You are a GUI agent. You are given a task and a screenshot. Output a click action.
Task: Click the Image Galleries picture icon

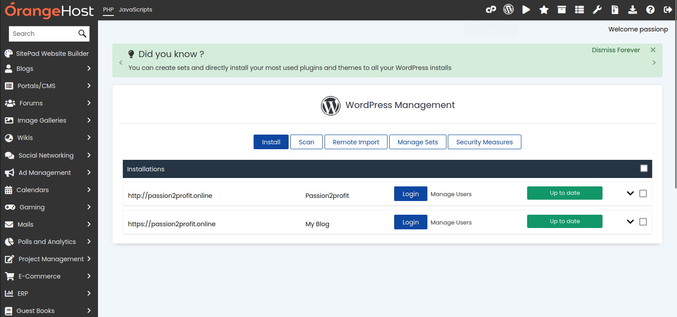point(9,120)
